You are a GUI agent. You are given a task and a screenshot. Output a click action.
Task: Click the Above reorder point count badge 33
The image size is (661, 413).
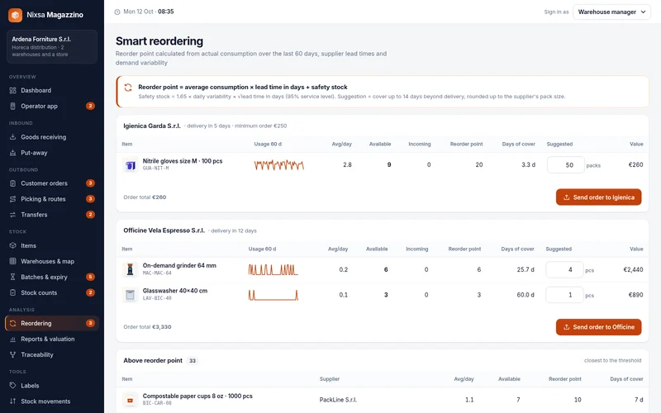(x=193, y=361)
